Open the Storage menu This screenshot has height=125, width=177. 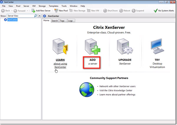42,6
